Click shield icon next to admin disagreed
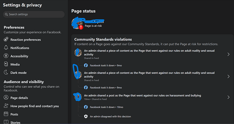The width and height of the screenshot is (234, 124). tap(86, 117)
